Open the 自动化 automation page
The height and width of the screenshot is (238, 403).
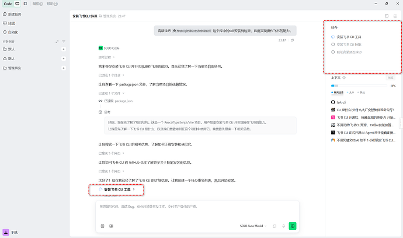[11, 32]
